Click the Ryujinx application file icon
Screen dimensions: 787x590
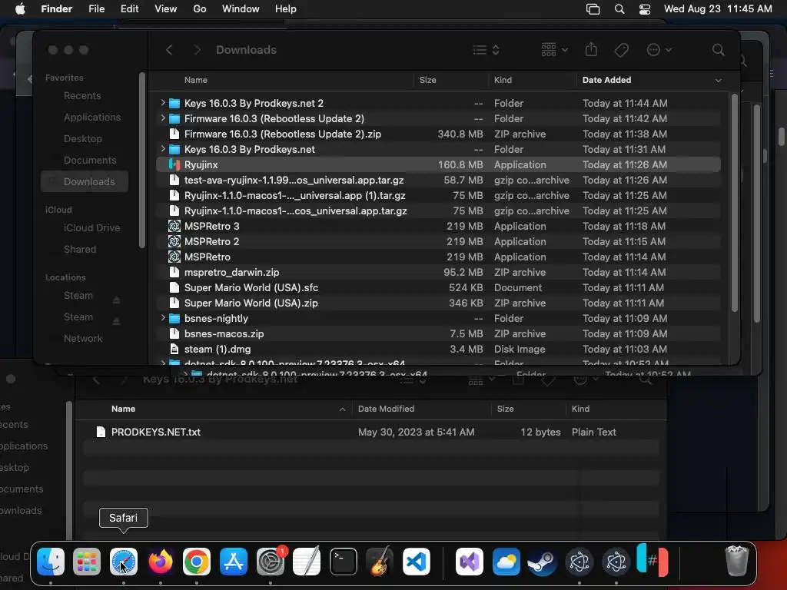pyautogui.click(x=174, y=164)
